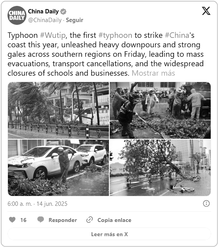Viewport: 219px width, 248px height.
Task: Click the 6:00 a. m. 14 jun. 2025 timestamp
Action: pyautogui.click(x=37, y=204)
